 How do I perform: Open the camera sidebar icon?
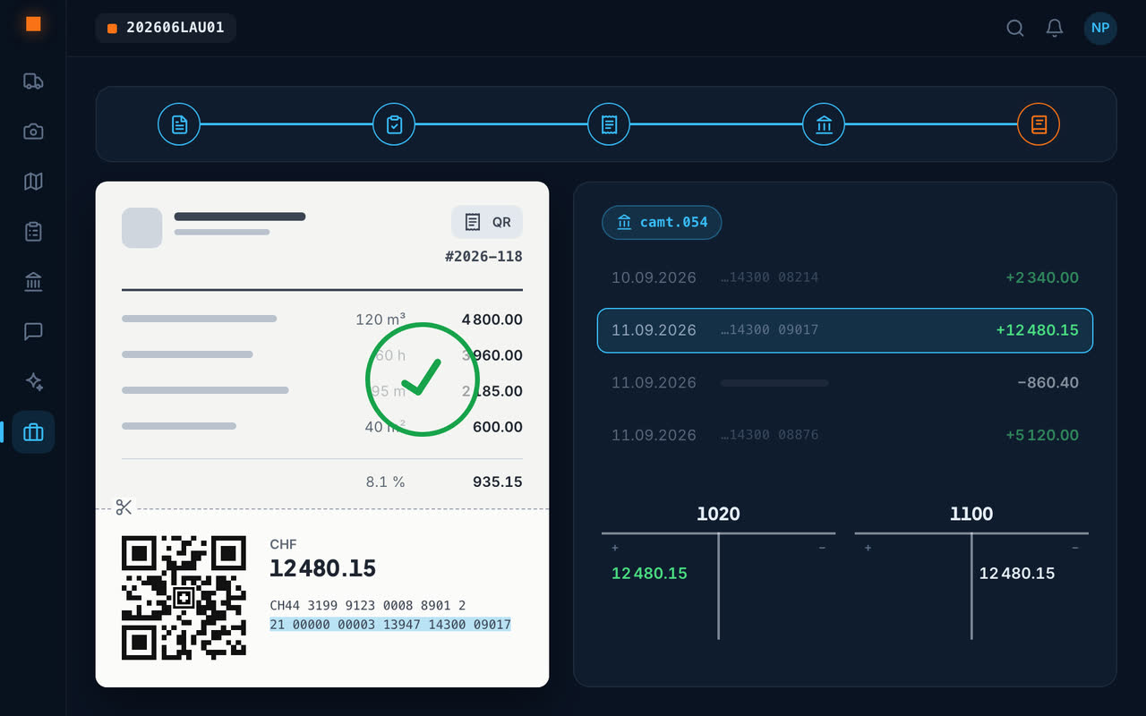(x=33, y=132)
